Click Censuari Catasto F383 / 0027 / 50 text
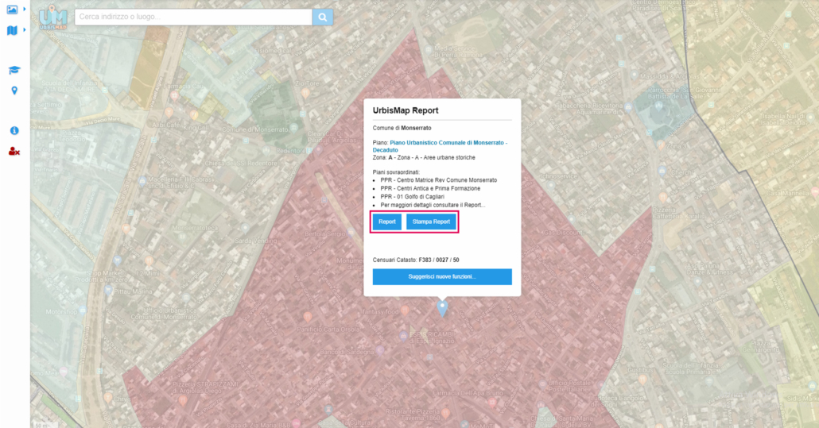Viewport: 819px width, 428px height. pos(416,260)
